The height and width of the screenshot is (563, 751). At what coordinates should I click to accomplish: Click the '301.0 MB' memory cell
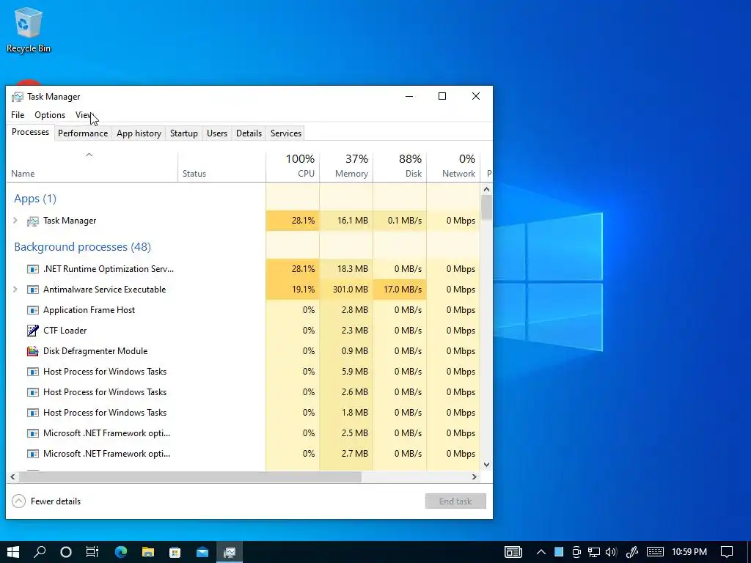[x=346, y=290]
